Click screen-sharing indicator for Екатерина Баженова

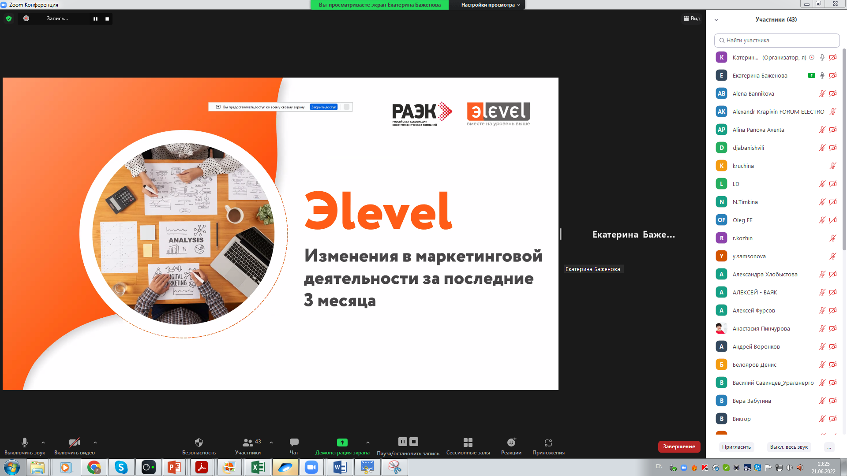click(x=811, y=75)
